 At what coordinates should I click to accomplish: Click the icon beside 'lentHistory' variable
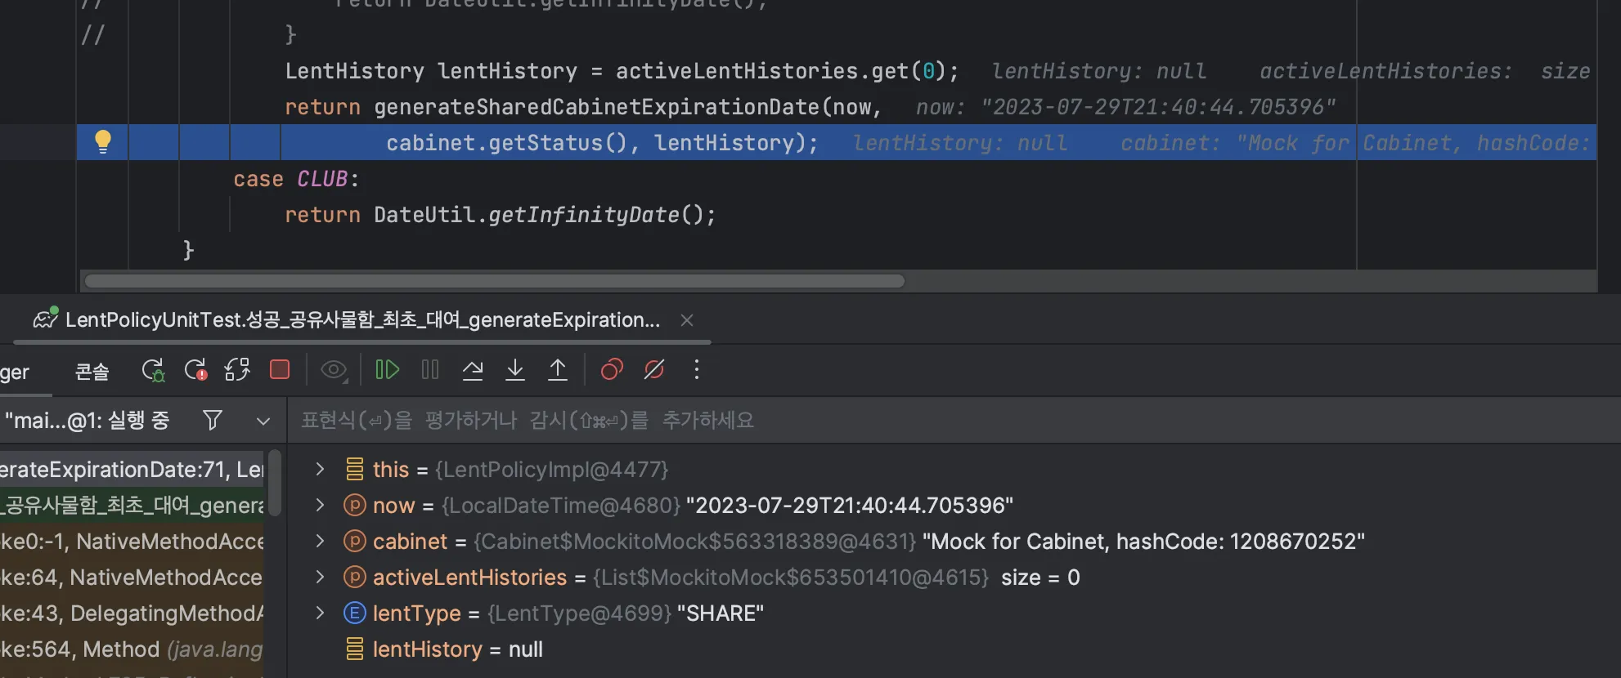(354, 649)
